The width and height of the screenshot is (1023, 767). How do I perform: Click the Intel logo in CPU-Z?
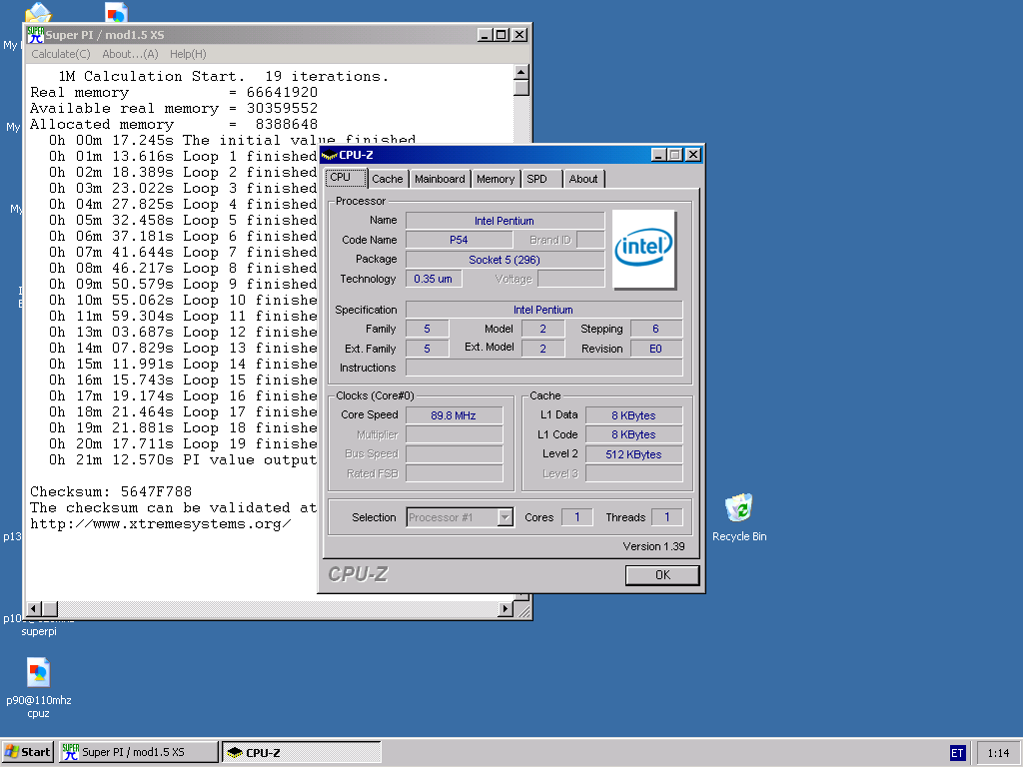pos(644,249)
